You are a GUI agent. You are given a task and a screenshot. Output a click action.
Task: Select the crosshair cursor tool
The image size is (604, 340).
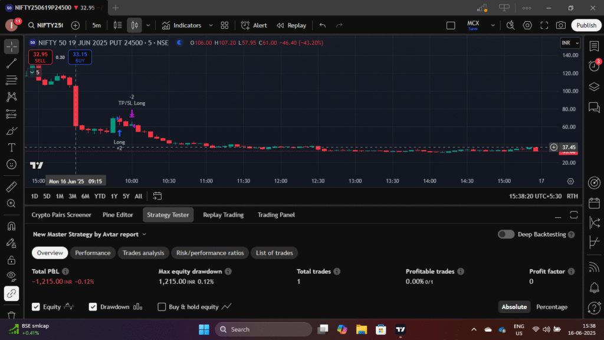12,47
